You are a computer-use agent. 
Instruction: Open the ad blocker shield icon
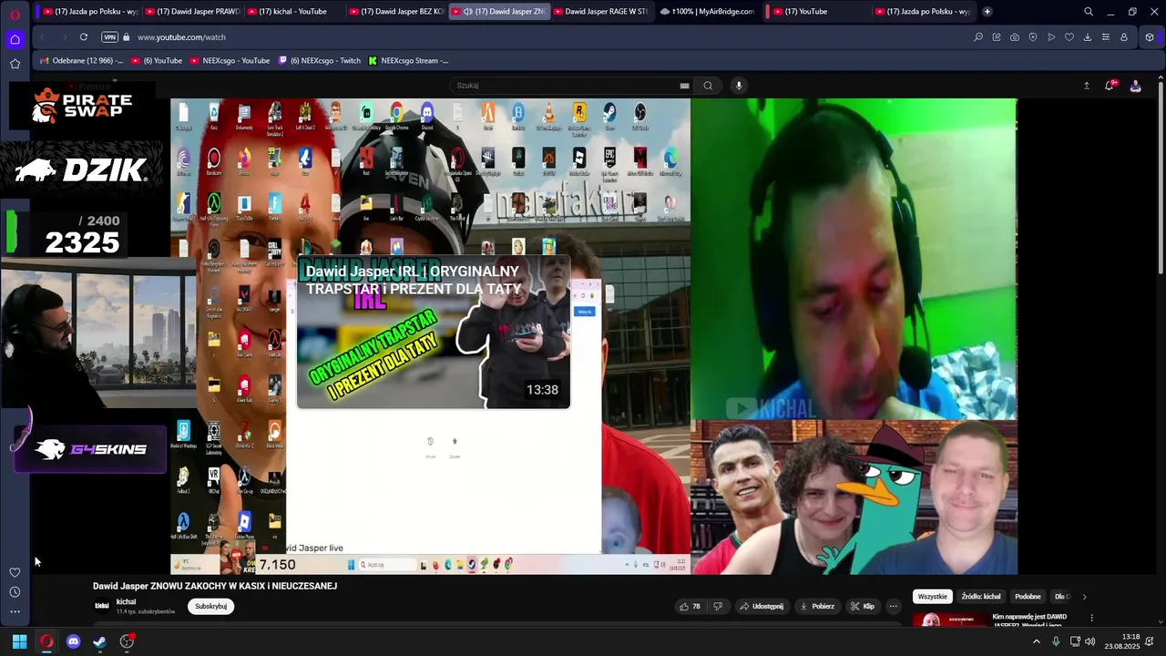[x=1033, y=37]
